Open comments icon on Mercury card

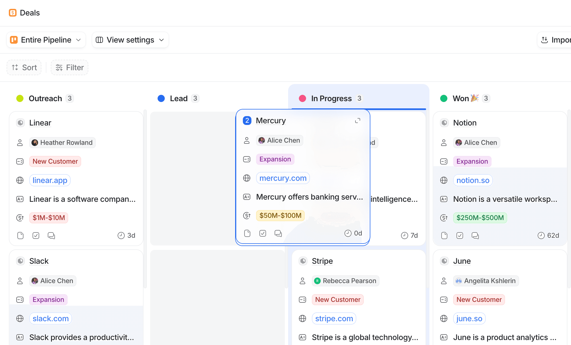(278, 233)
